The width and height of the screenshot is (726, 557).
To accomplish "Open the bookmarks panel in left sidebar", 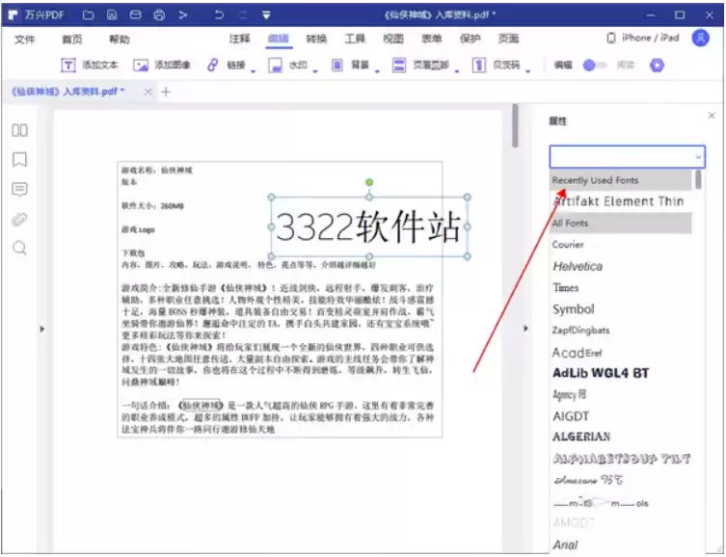I will click(19, 159).
